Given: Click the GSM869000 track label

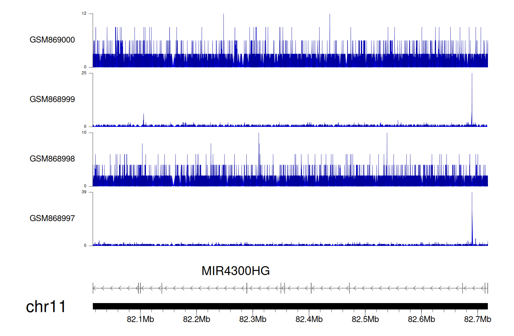Looking at the screenshot, I should 52,40.
